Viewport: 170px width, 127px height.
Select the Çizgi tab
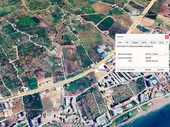point(120,42)
